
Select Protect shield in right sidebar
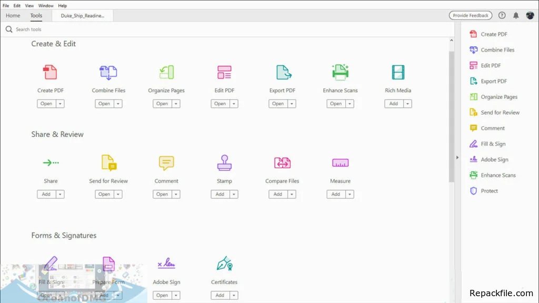pos(483,190)
